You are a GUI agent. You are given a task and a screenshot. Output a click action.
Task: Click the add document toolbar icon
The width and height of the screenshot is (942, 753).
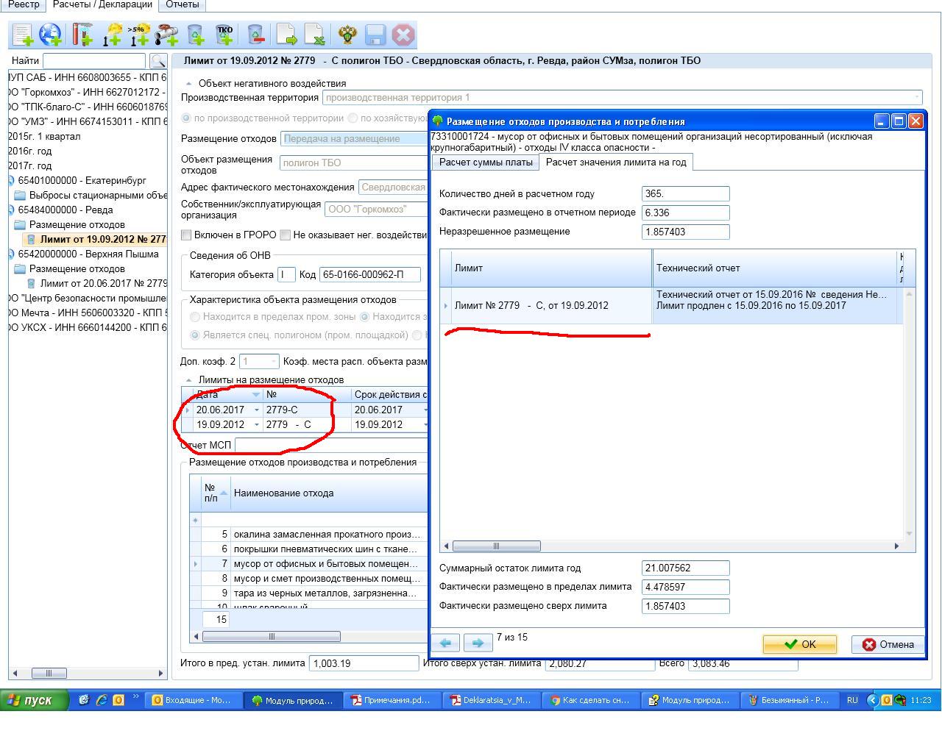click(x=22, y=35)
